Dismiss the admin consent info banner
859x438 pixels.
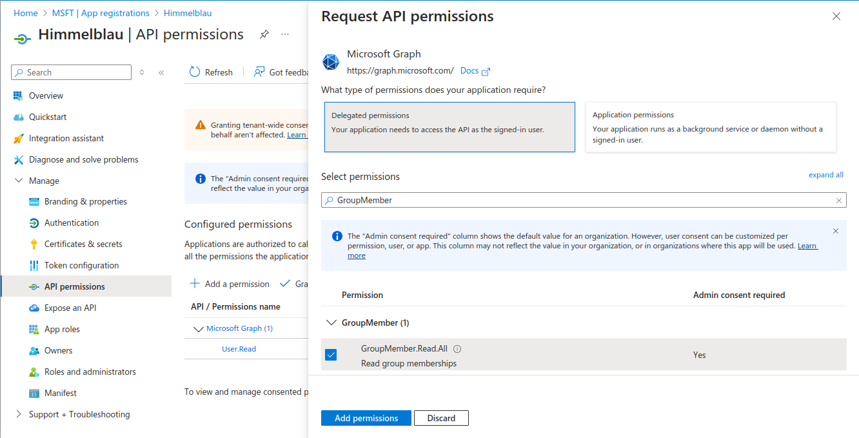[836, 231]
